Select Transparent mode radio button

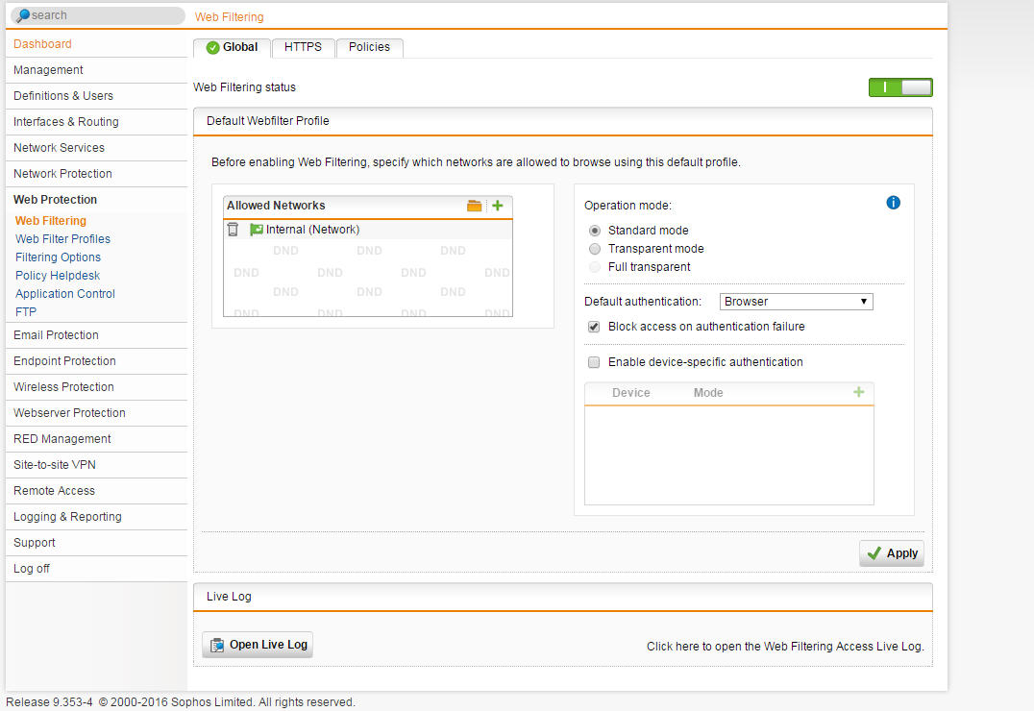point(595,249)
